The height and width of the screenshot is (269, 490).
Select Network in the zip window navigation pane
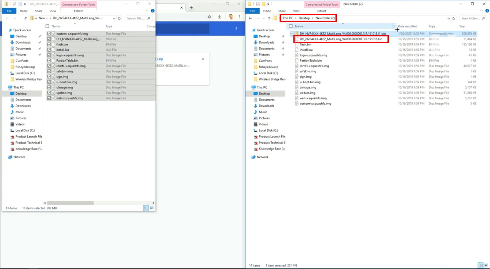(19, 157)
